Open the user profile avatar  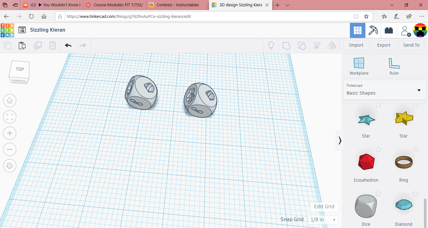point(420,30)
